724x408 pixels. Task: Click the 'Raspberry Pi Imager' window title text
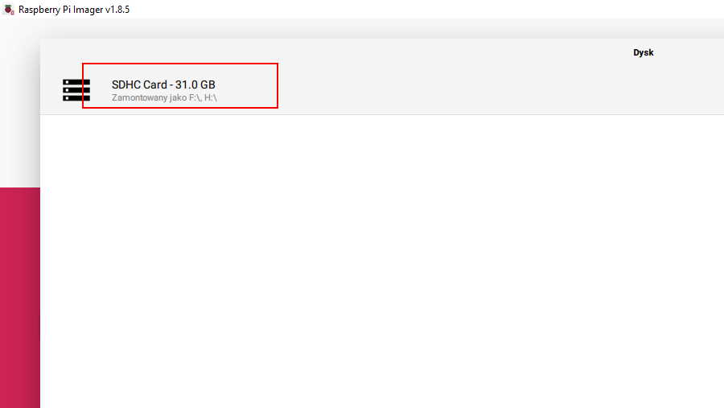click(x=61, y=10)
